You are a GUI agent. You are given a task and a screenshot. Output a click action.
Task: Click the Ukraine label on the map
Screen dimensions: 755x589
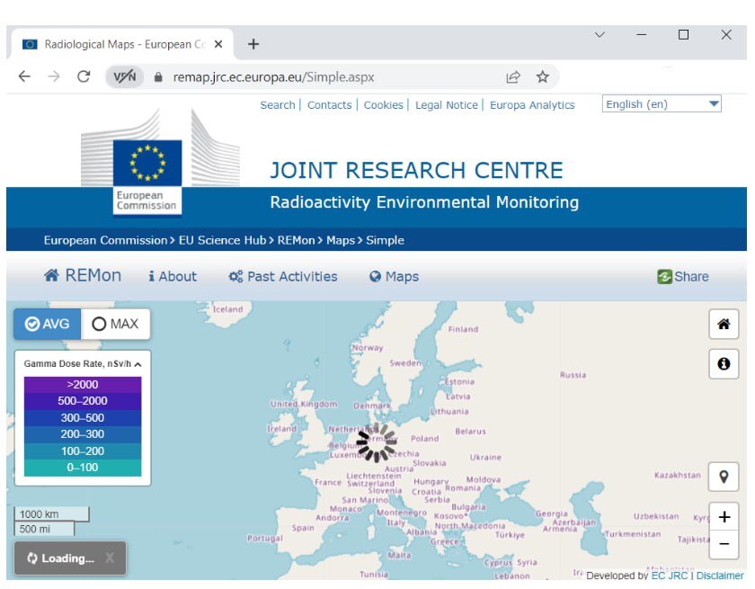(485, 457)
